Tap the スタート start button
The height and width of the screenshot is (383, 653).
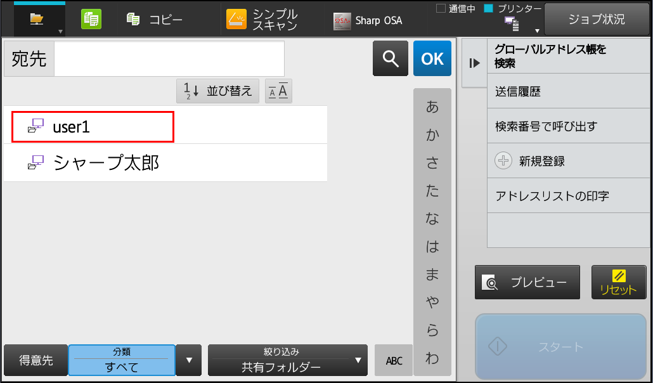(560, 347)
